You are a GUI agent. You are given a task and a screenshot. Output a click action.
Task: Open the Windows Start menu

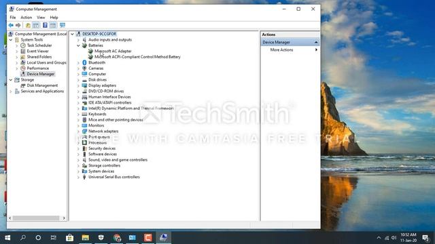coord(7,238)
